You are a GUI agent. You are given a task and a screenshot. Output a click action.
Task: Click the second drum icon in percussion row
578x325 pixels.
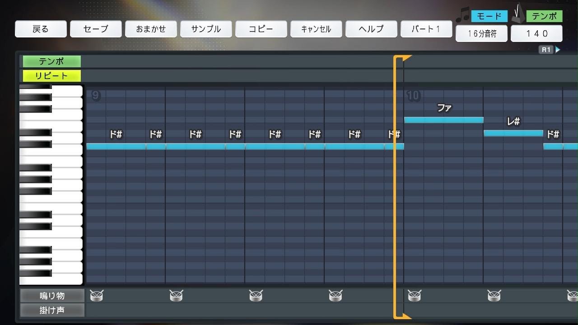176,296
